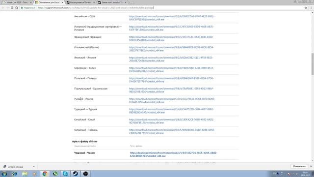Viewport: 314px width, 177px height.
Task: Open Korean (Корейский) vcredist_x64 download link
Action: pyautogui.click(x=171, y=69)
